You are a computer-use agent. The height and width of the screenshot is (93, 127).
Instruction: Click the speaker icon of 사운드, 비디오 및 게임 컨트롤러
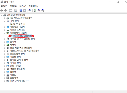click(8, 51)
